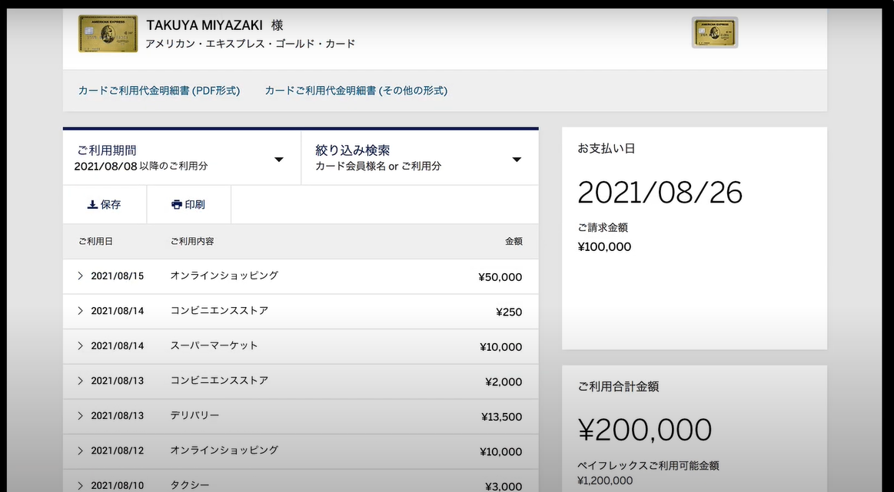Expand the 2021/08/12 オンラインショッピング row
The width and height of the screenshot is (894, 492).
pyautogui.click(x=81, y=451)
